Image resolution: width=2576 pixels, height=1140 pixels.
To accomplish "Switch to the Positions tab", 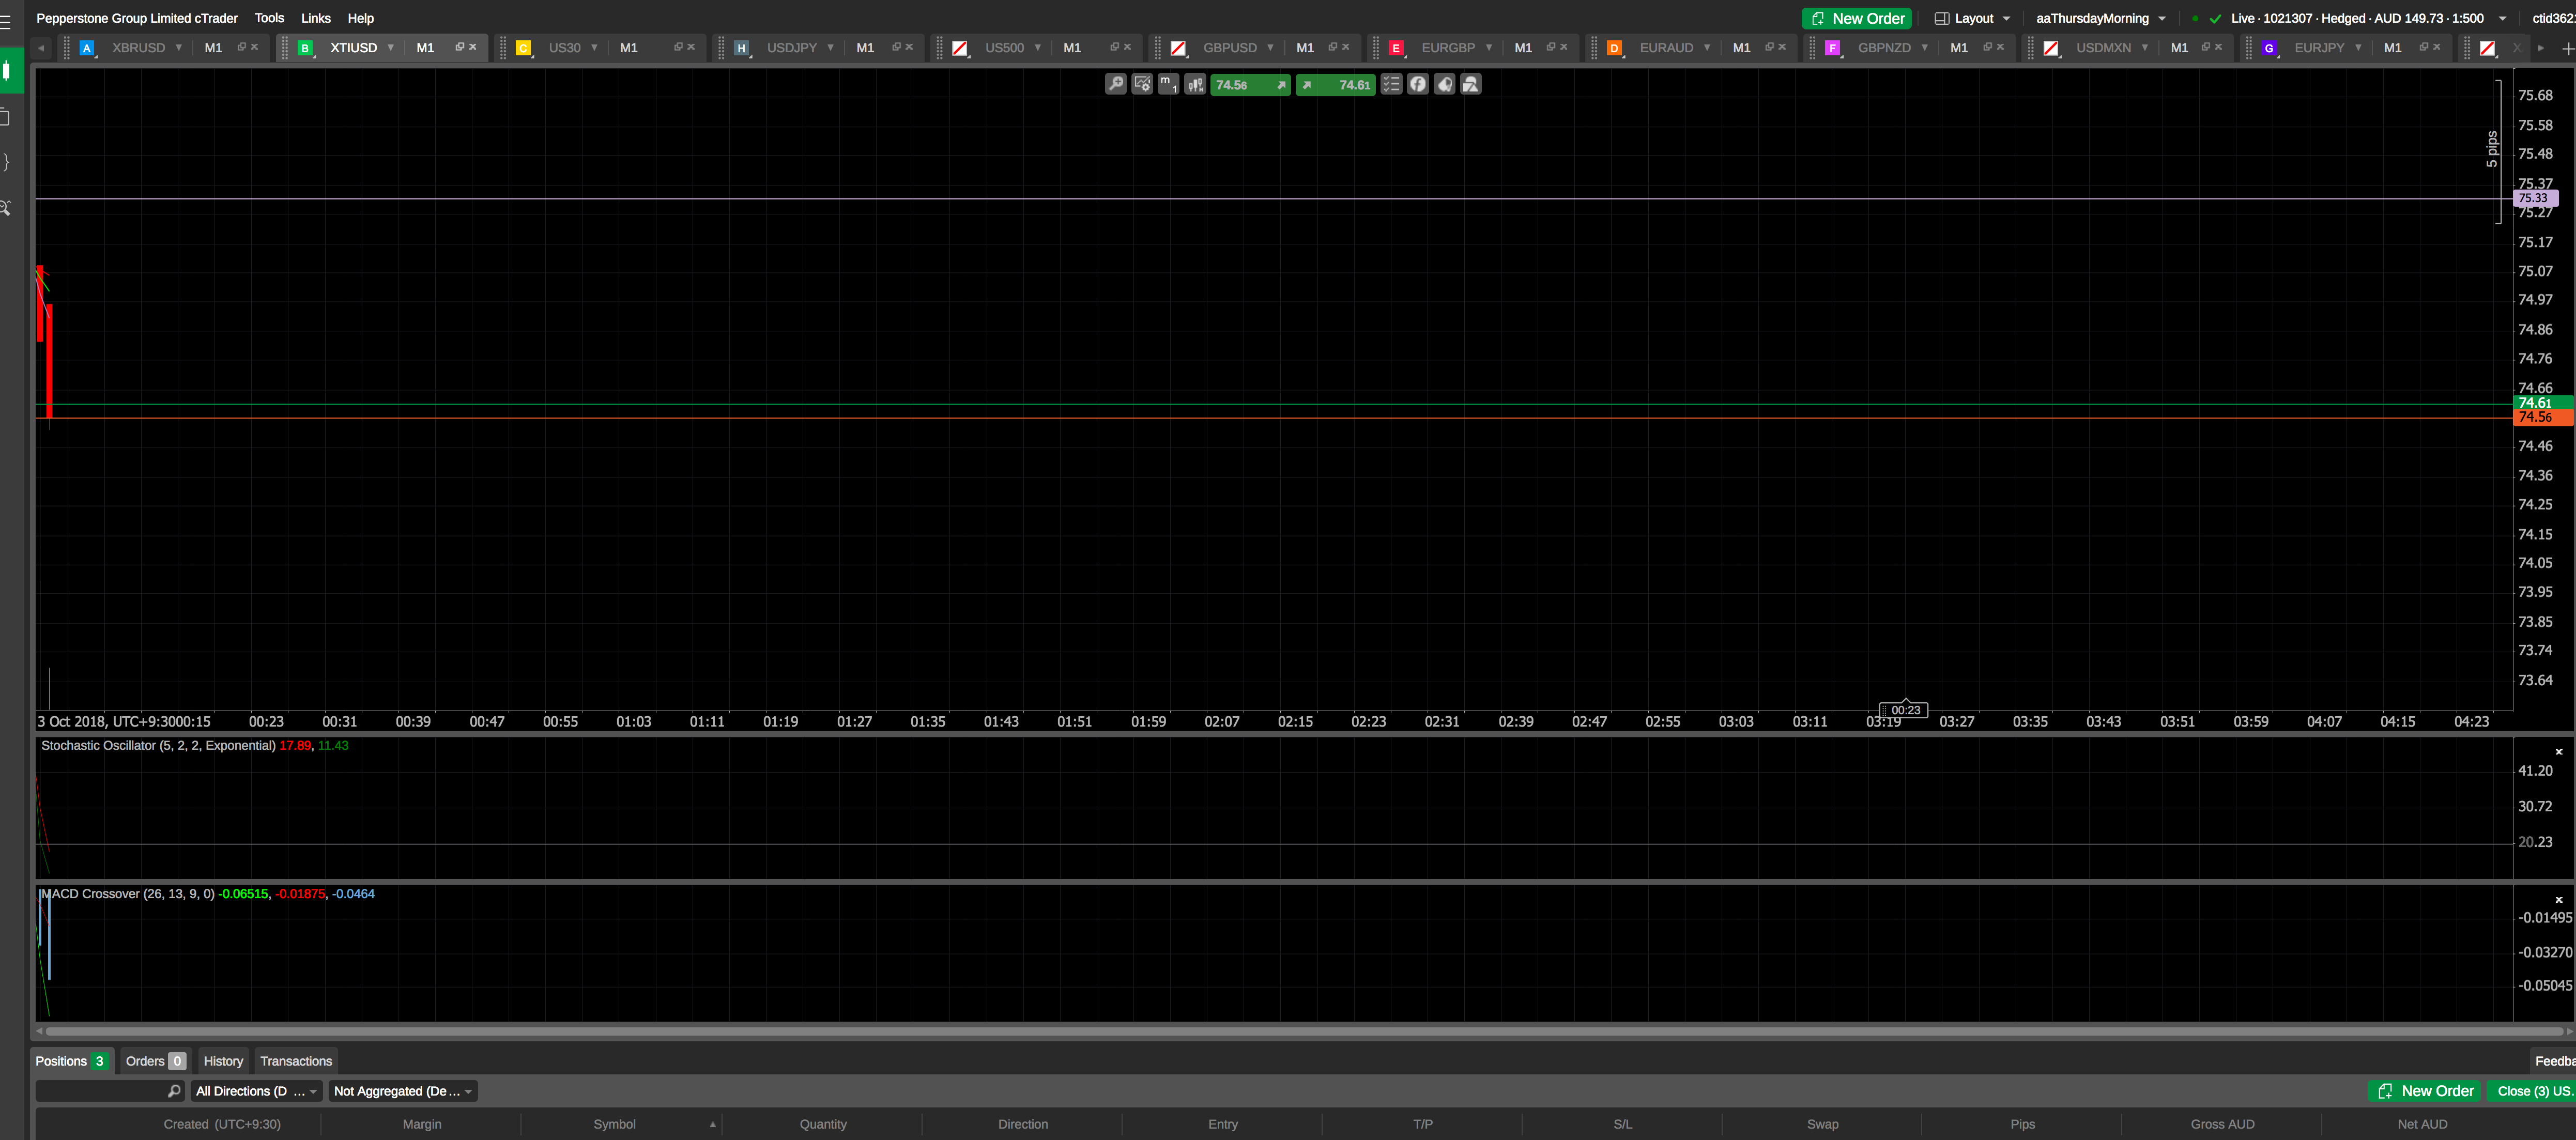I will click(x=71, y=1061).
